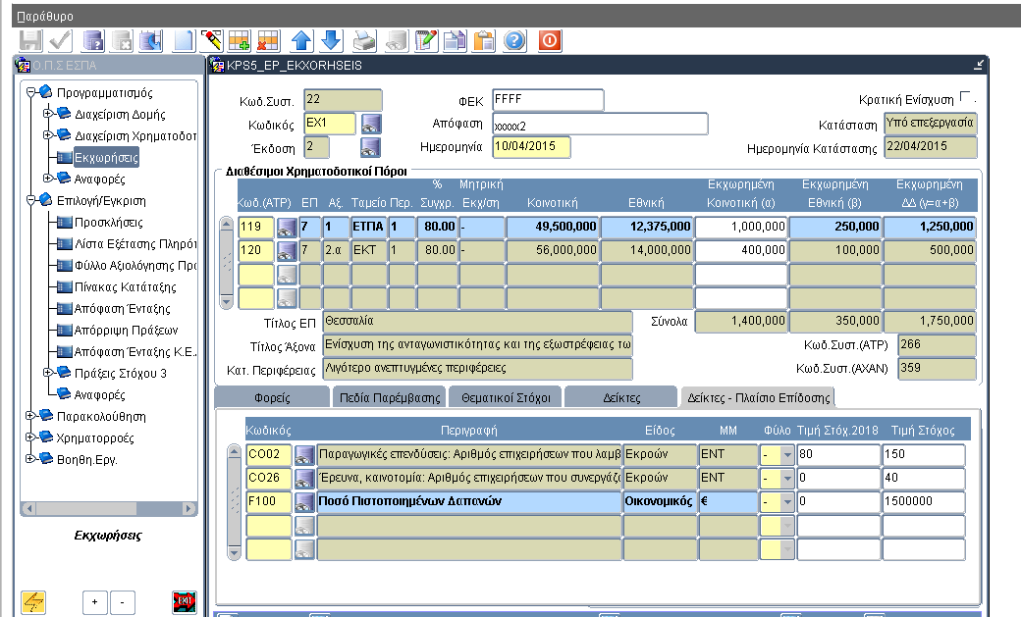Switch to the Φορείς tab

(x=272, y=397)
